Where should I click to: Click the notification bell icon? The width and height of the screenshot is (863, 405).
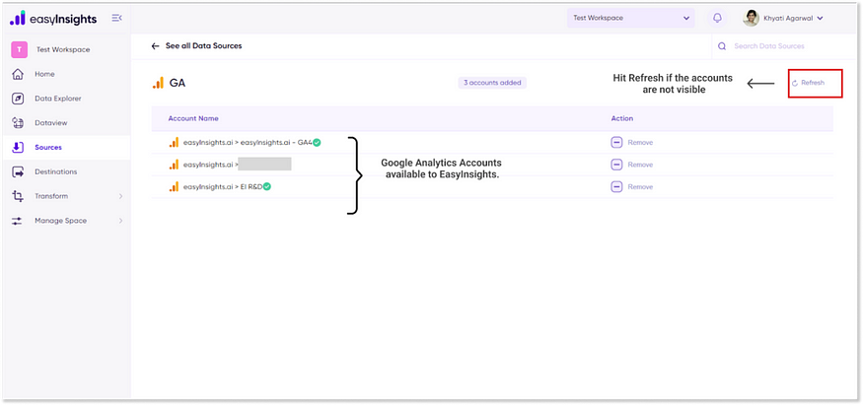point(717,18)
